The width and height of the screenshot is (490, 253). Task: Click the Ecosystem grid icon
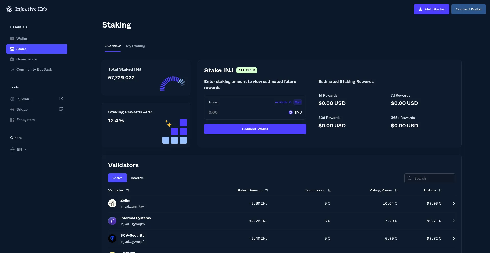tap(12, 120)
